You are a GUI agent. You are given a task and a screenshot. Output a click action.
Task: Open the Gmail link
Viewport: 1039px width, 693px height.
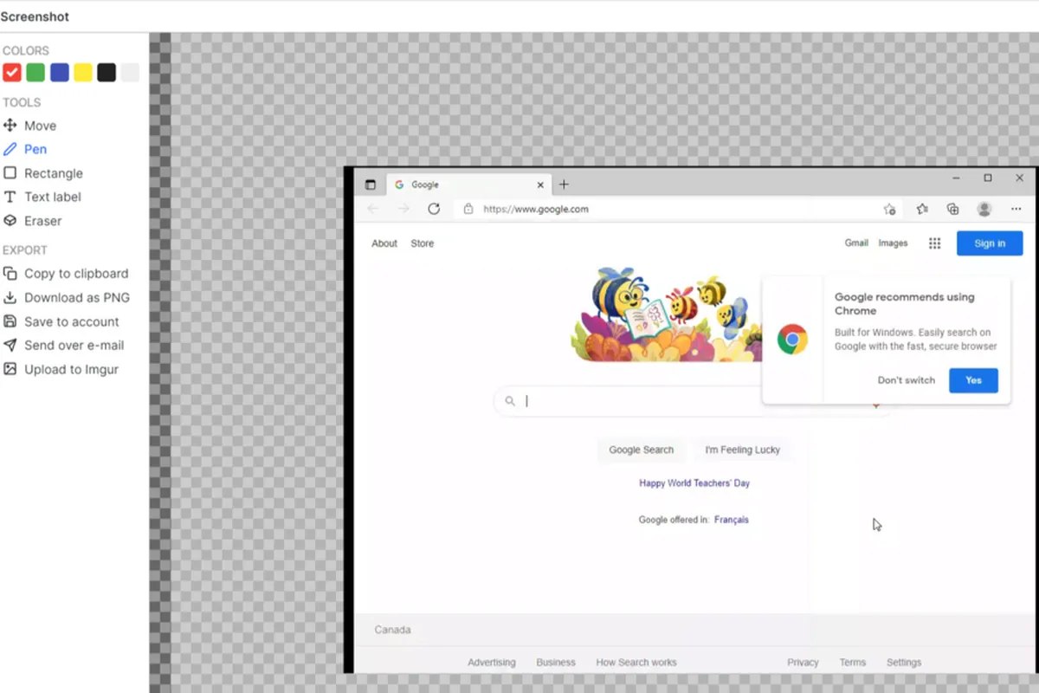click(856, 243)
